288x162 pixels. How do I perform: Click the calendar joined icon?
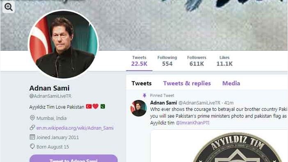(x=32, y=137)
